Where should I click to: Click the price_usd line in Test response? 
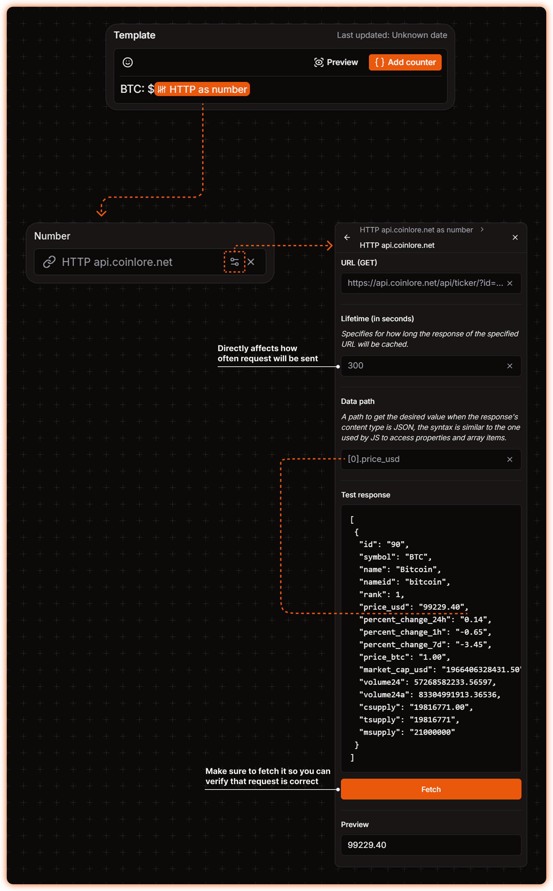point(413,607)
